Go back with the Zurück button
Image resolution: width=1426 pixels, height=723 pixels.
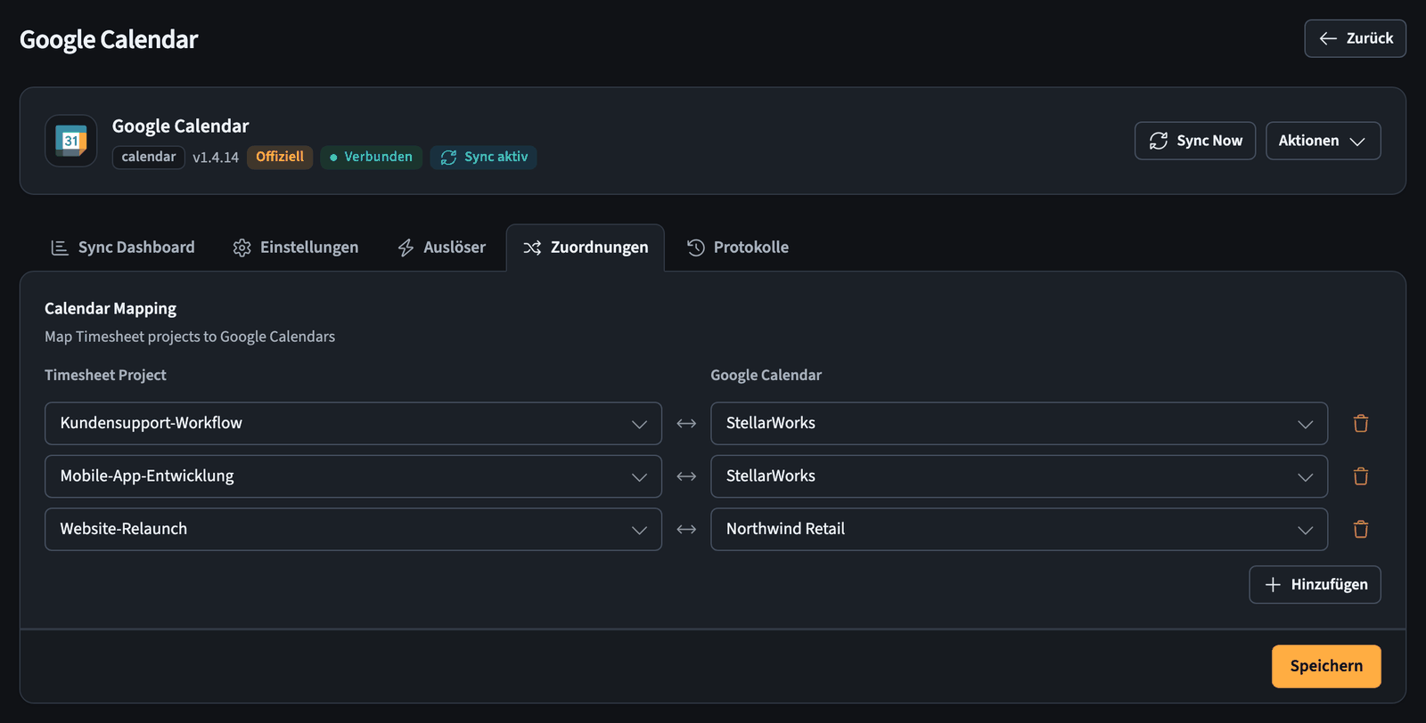click(1355, 38)
